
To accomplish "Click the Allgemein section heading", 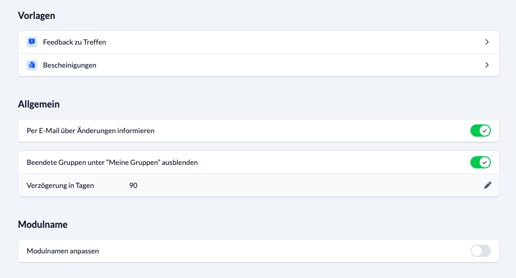I will 38,104.
